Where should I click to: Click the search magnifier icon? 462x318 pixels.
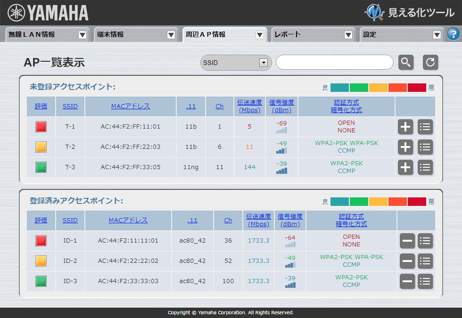pos(406,62)
